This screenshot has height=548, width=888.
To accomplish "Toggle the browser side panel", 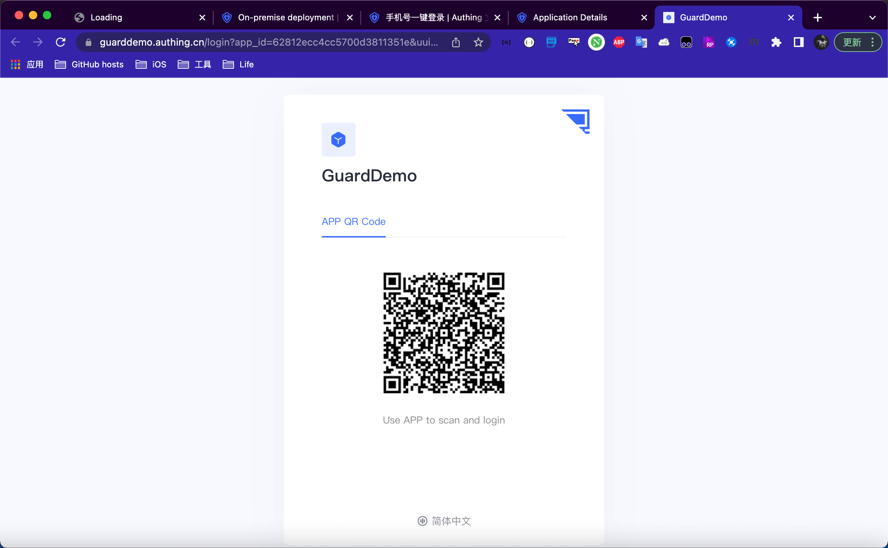I will point(798,42).
